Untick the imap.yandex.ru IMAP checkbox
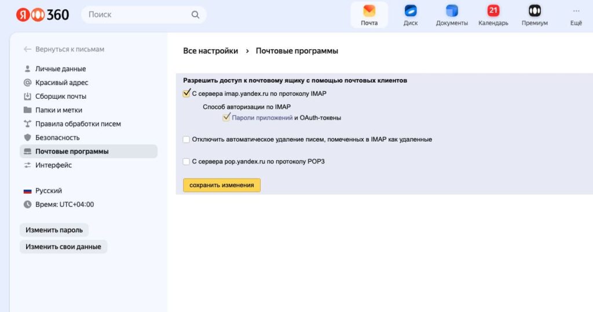The image size is (593, 312). tap(186, 93)
